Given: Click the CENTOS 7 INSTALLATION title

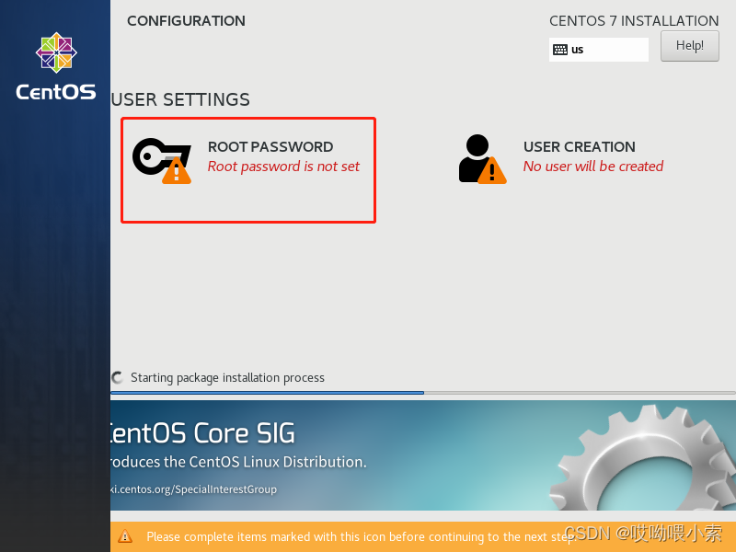Looking at the screenshot, I should (x=634, y=21).
